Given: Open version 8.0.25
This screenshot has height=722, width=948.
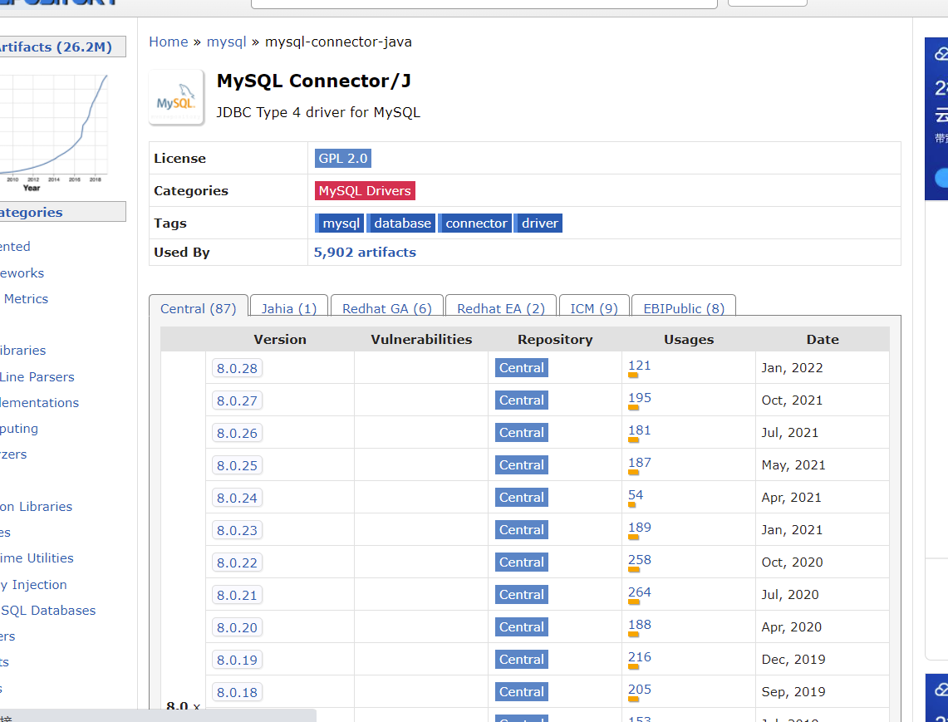Looking at the screenshot, I should (237, 465).
